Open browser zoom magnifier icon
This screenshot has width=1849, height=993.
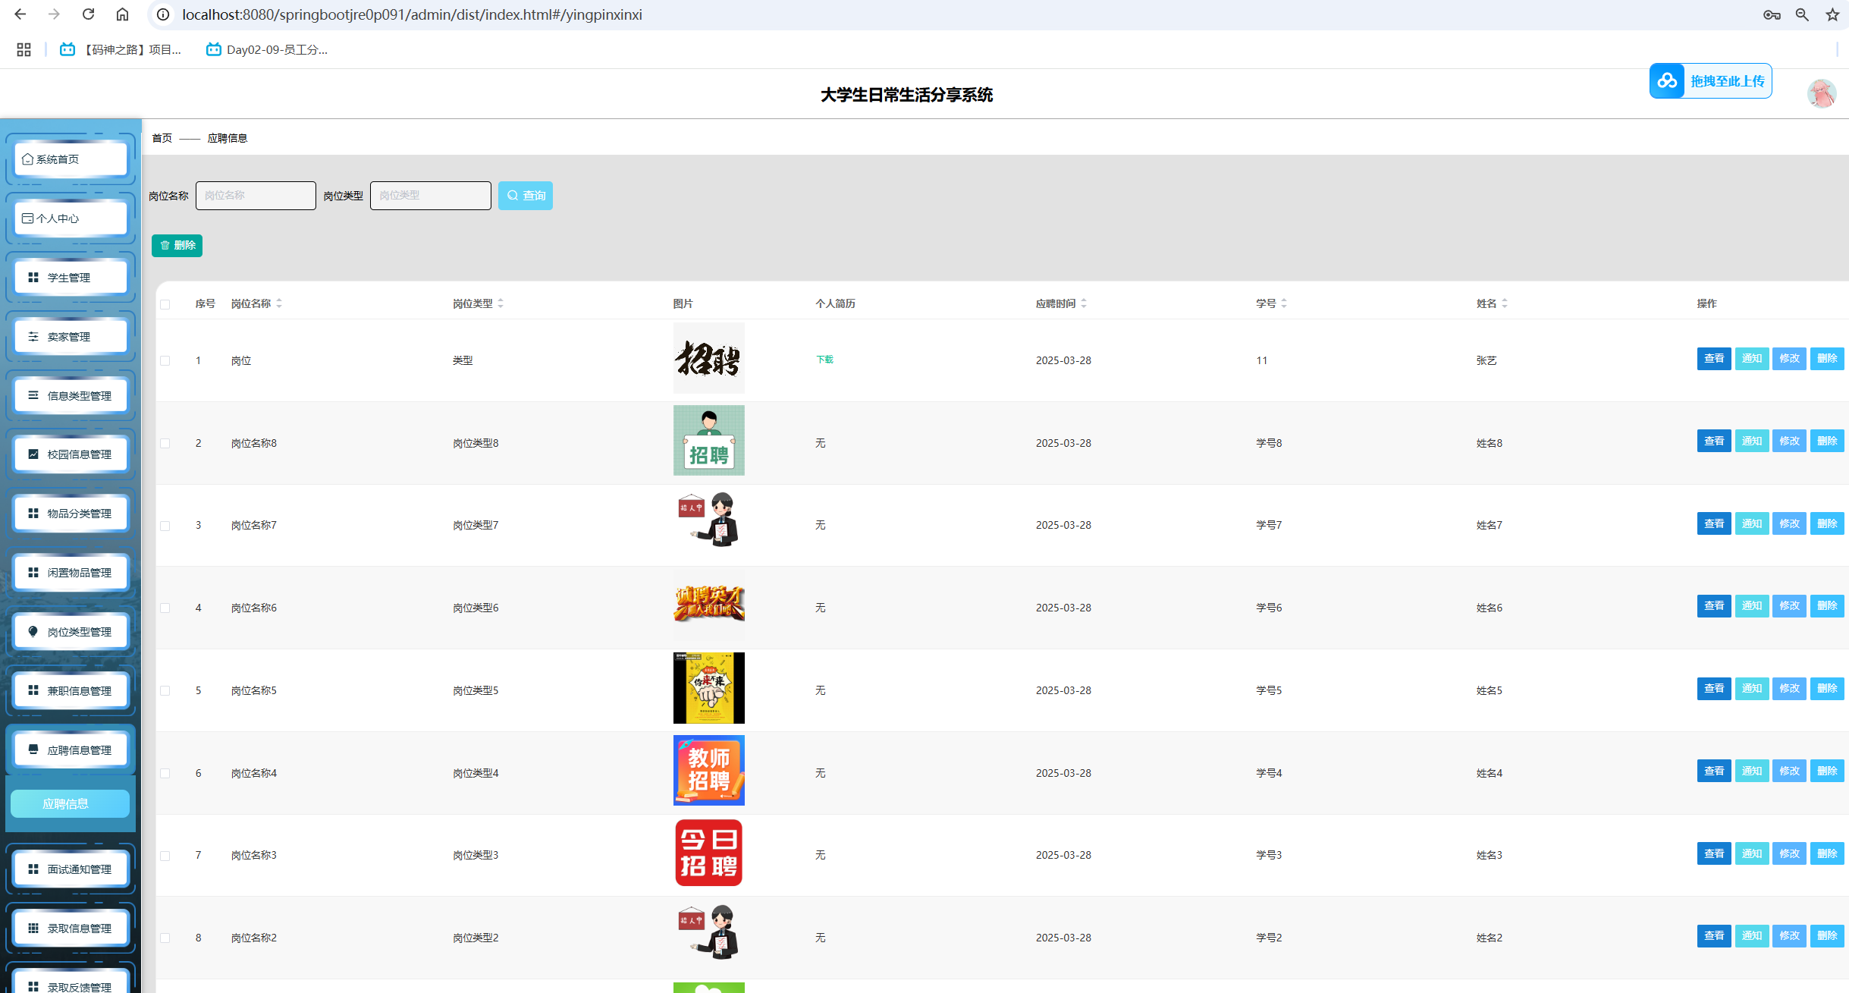1802,14
